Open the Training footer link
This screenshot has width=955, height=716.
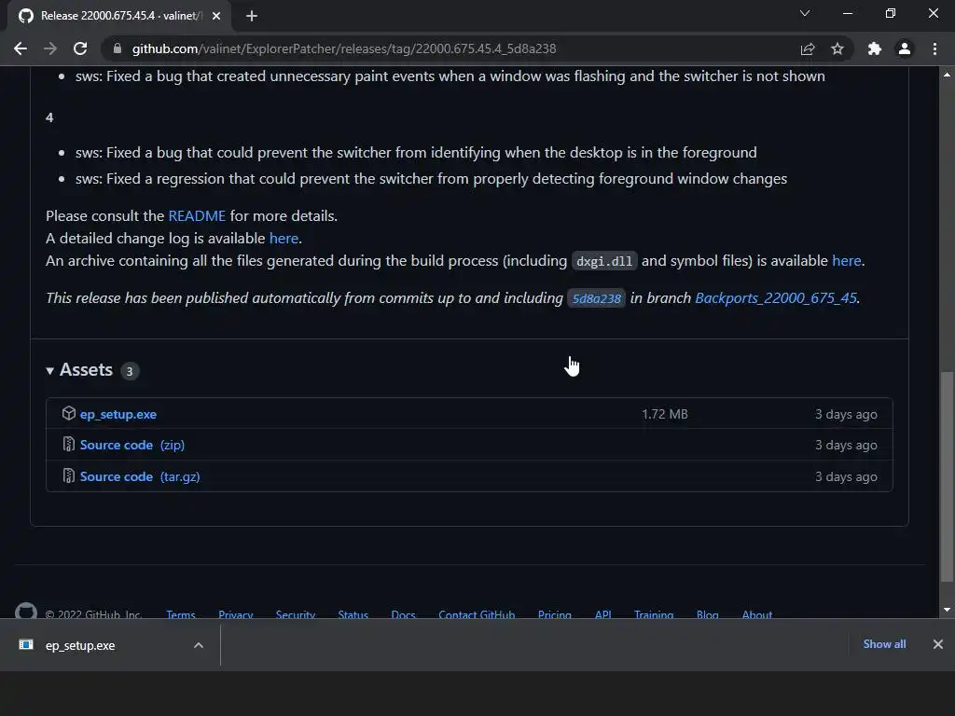point(654,613)
